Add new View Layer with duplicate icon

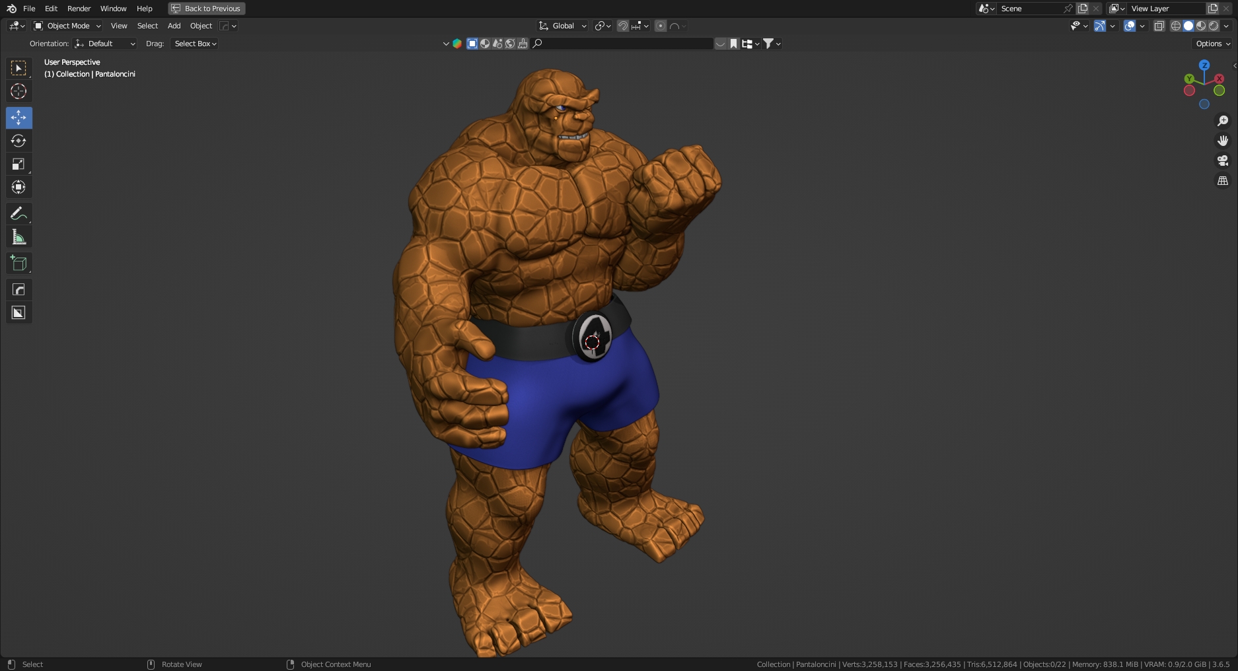1213,9
